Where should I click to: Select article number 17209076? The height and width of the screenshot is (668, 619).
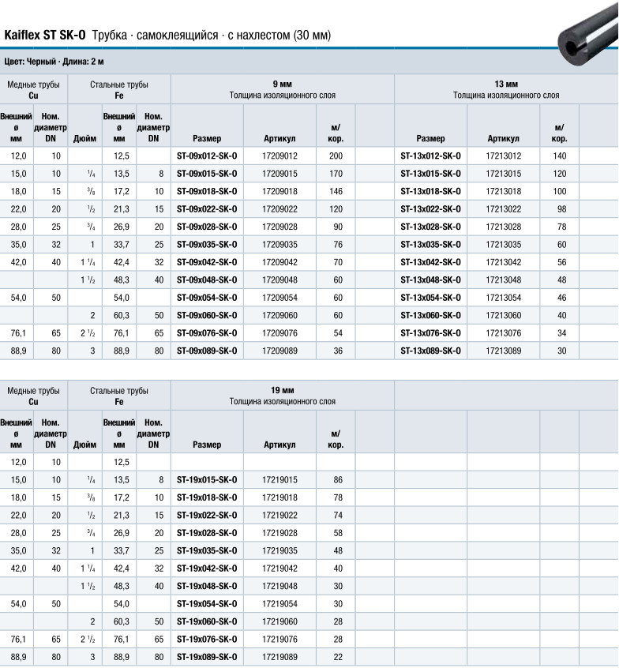pos(279,333)
